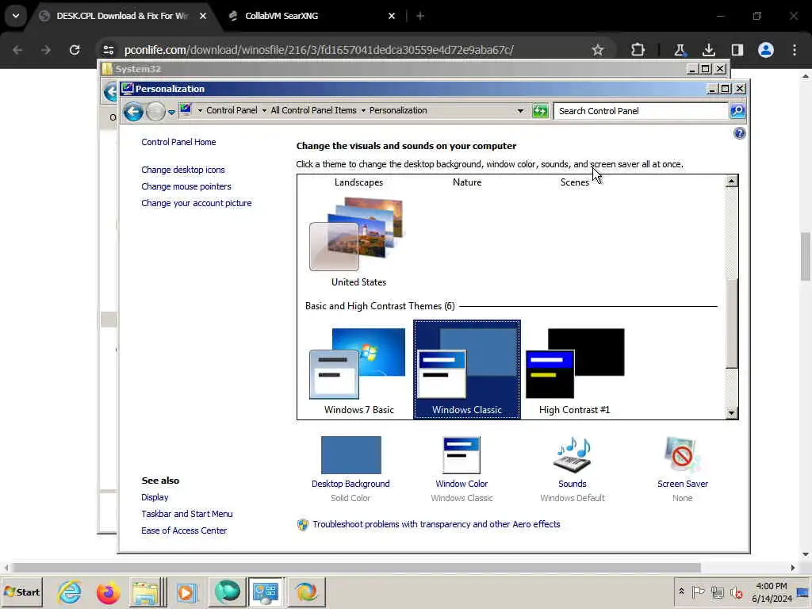Open Control Panel Home link
Image resolution: width=812 pixels, height=609 pixels.
pos(178,142)
